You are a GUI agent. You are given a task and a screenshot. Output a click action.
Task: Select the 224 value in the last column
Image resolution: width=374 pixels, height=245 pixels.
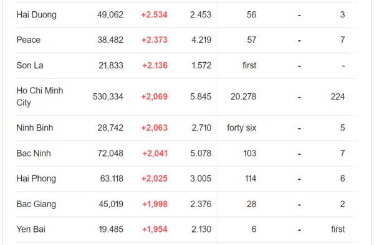point(337,96)
